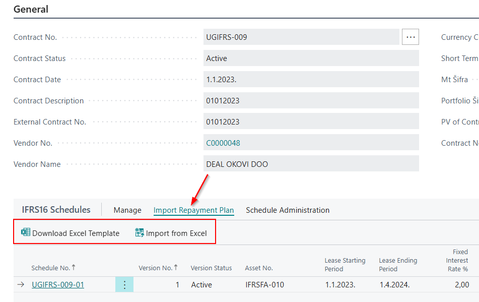Viewport: 479px width, 302px height.
Task: Click the Contract Description label
Action: coord(48,101)
